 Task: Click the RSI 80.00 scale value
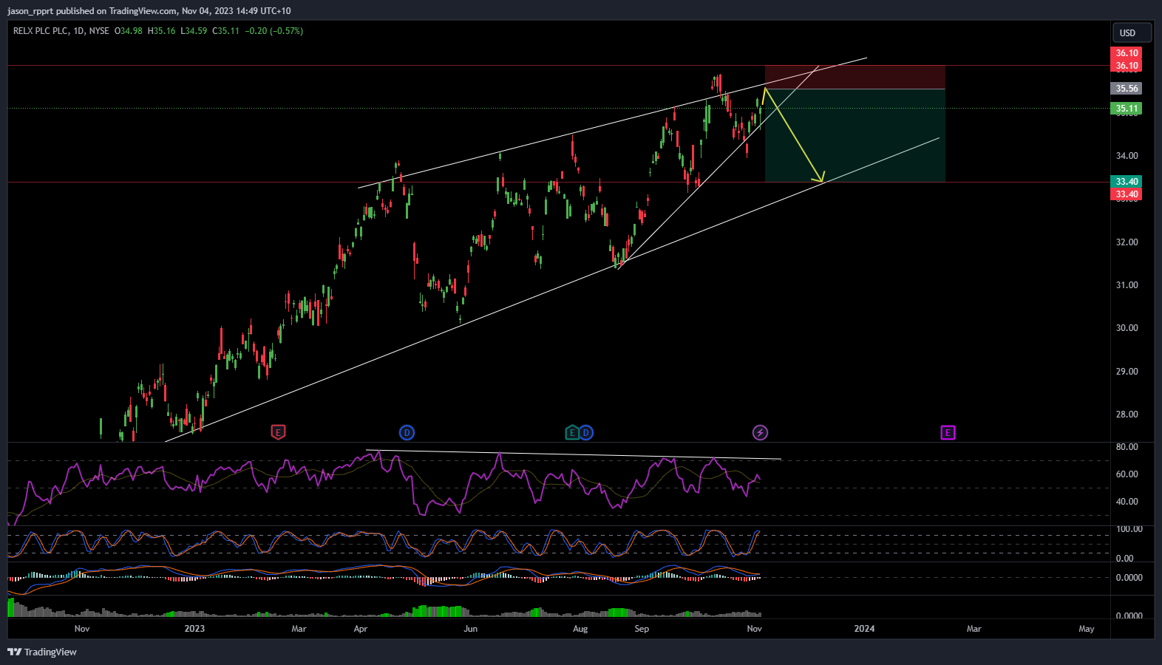click(x=1127, y=447)
